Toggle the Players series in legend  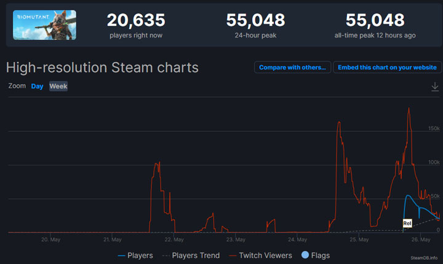click(135, 255)
